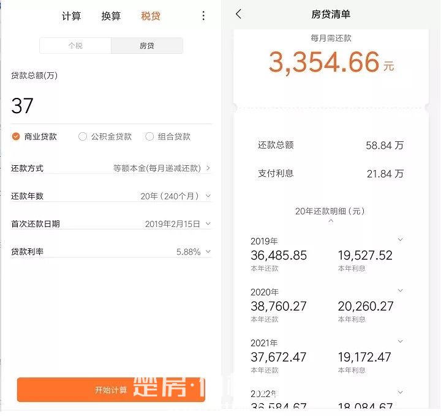Open the three-dot more options menu
441x416 pixels.
click(204, 16)
